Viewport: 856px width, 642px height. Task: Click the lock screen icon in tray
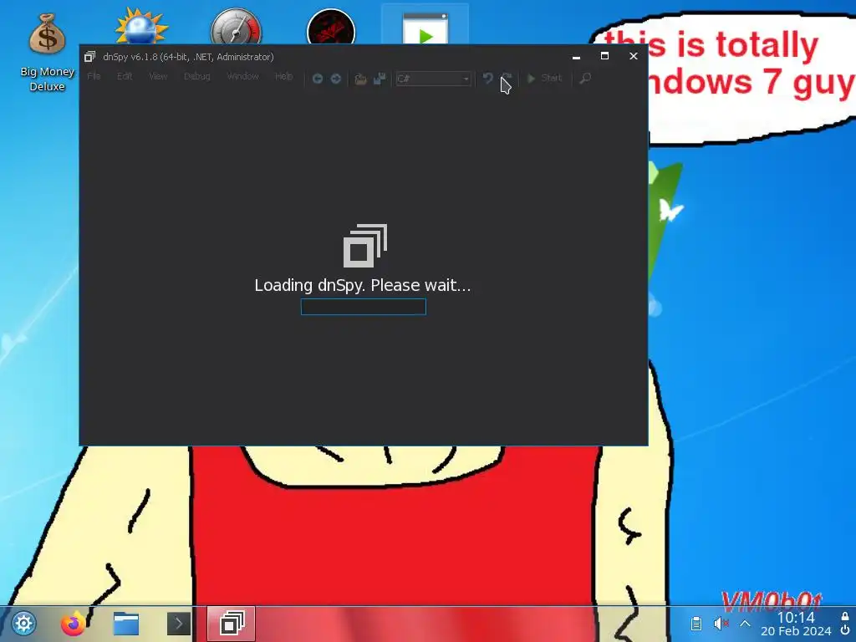pyautogui.click(x=845, y=617)
